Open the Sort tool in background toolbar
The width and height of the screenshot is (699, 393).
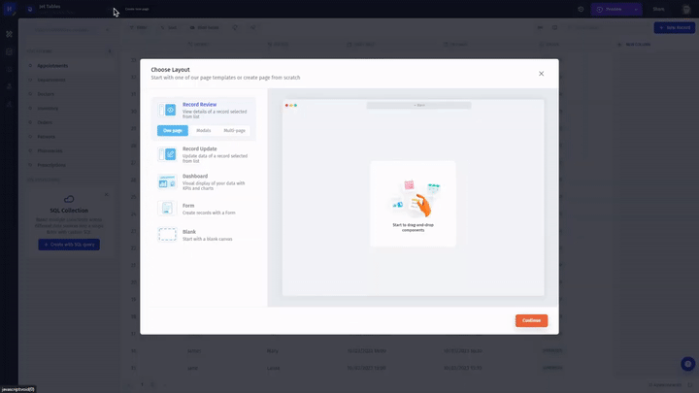pyautogui.click(x=169, y=27)
